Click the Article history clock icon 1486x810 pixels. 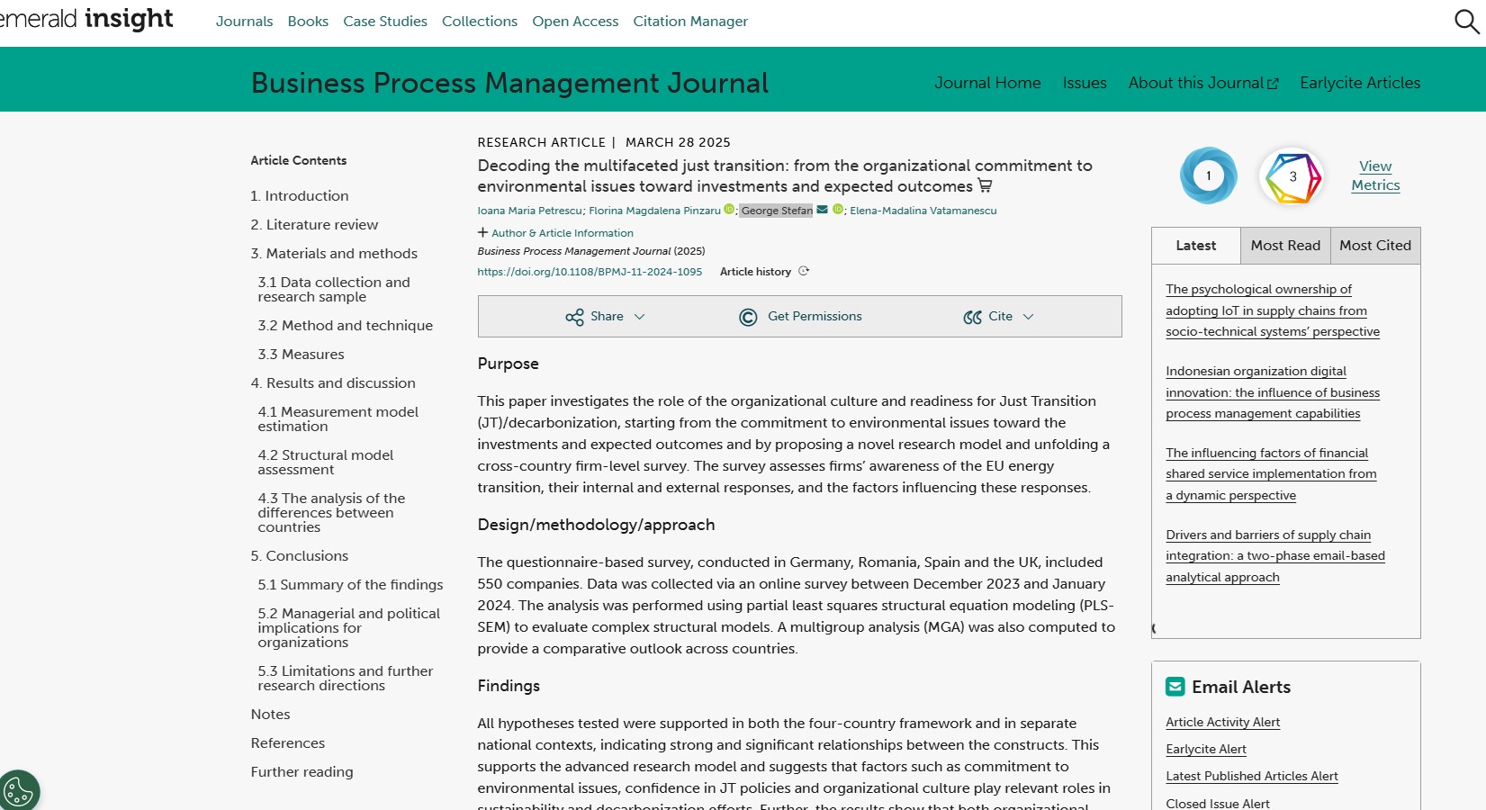coord(804,271)
